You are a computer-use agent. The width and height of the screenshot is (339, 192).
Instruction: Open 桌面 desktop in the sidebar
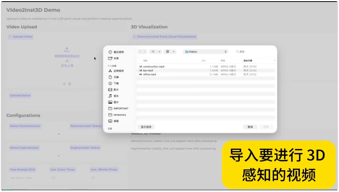tap(114, 121)
